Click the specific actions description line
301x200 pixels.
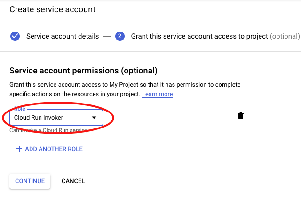(x=75, y=94)
